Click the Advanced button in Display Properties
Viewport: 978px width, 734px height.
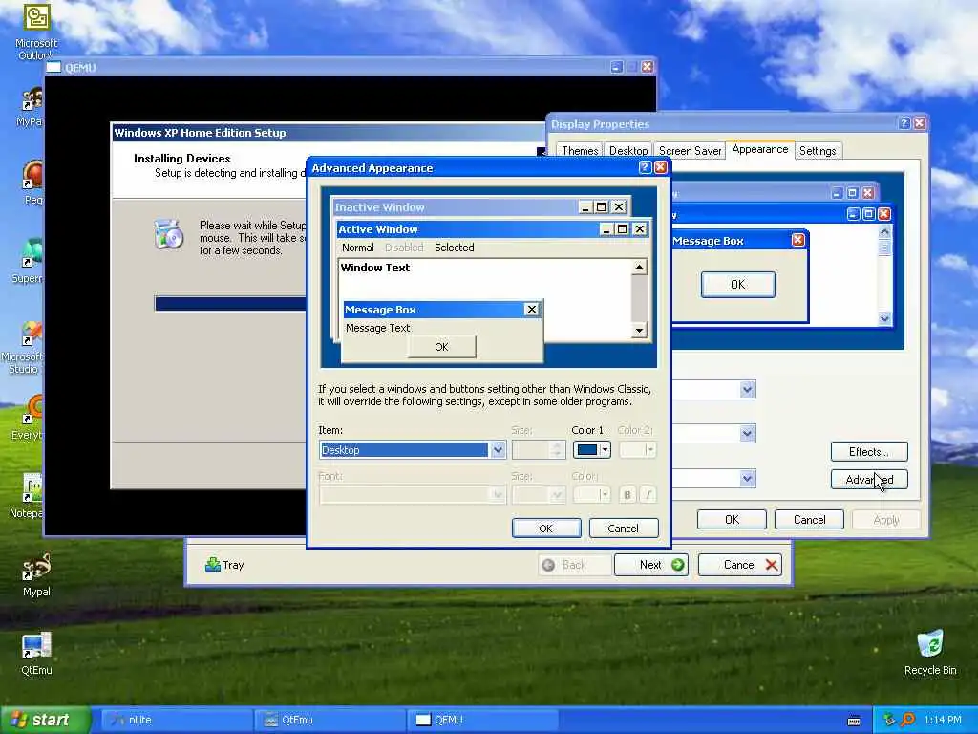coord(869,480)
